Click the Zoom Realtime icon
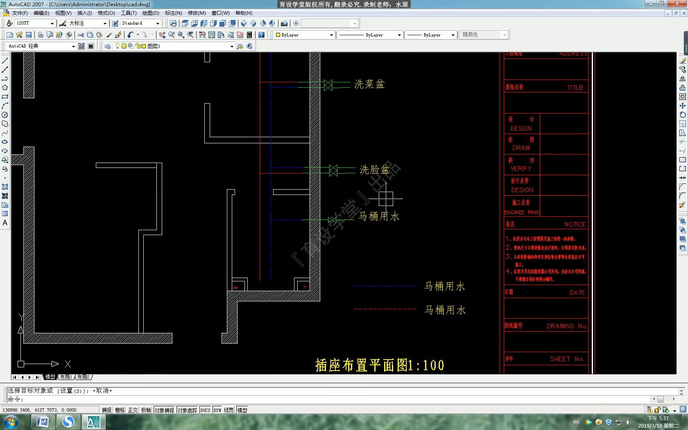Screen dimensions: 688x430 [172, 35]
